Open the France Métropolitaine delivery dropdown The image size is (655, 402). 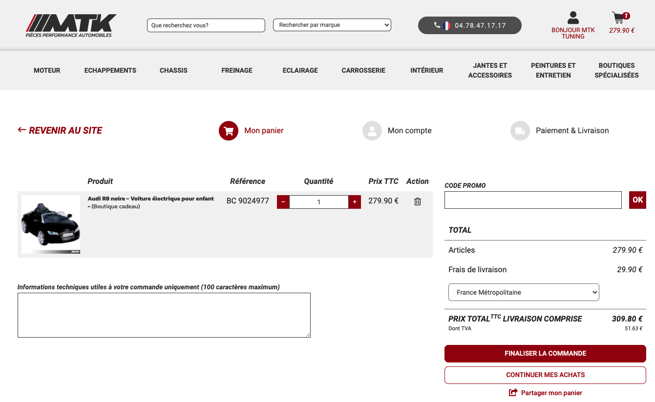tap(524, 292)
